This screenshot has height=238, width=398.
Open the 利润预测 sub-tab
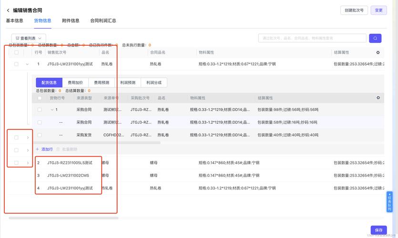coord(128,83)
